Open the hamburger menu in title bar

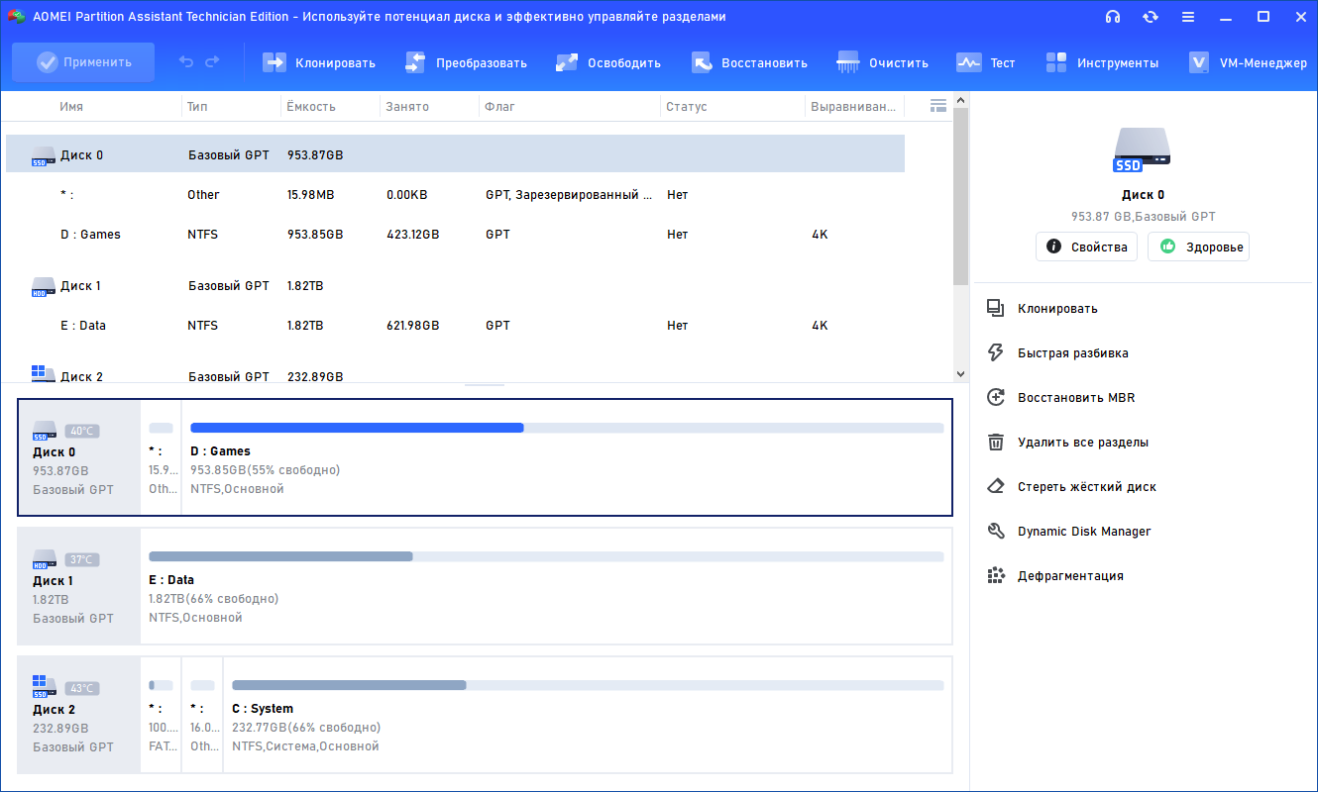point(1188,17)
